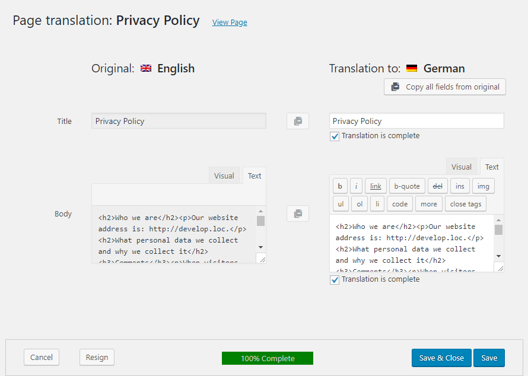Screen dimensions: 528x376
Task: Click scroll down arrow of German Body
Action: 499,256
